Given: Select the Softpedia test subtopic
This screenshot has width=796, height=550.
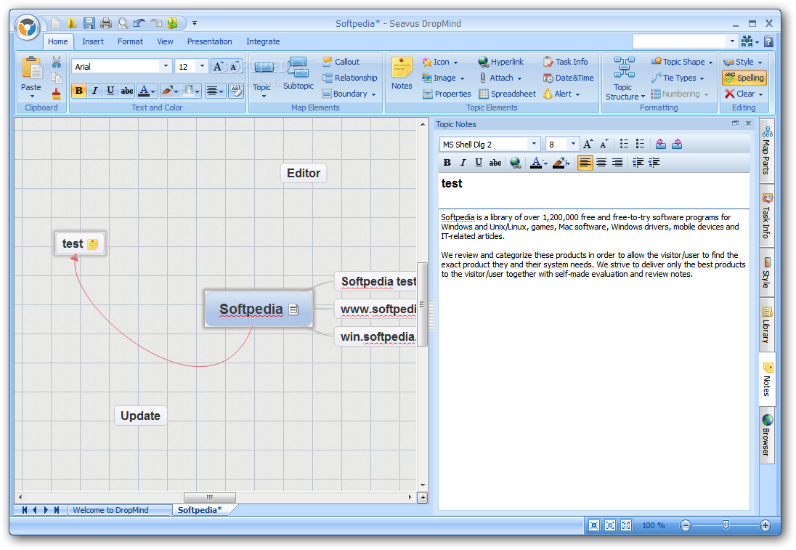Looking at the screenshot, I should (x=376, y=281).
